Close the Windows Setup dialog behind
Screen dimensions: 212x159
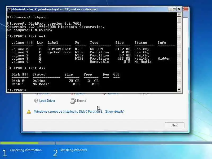pyautogui.click(x=185, y=9)
